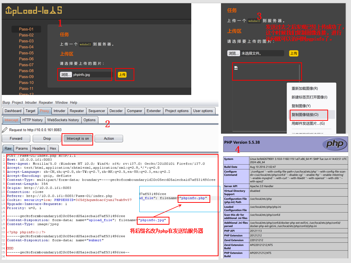Open Pass-02 in the sidebar
Screen dimensions: 351x263
[26, 35]
